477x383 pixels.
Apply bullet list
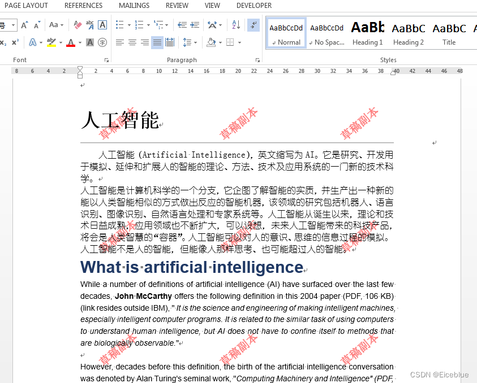120,25
